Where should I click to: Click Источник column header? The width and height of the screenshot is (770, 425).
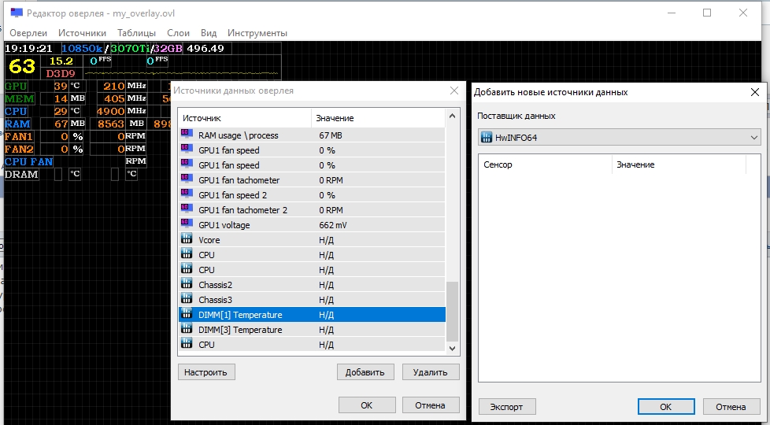tap(245, 118)
